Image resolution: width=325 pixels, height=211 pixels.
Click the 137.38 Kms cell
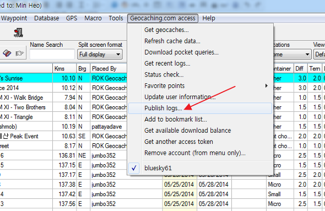pos(64,185)
